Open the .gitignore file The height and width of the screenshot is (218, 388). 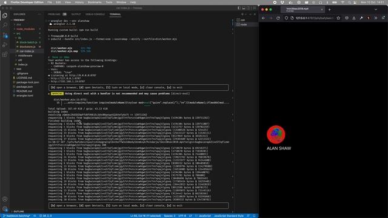(x=22, y=73)
